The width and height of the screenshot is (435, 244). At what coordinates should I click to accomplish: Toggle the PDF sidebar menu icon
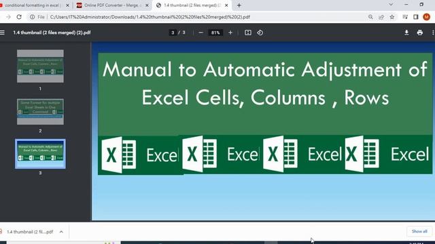click(x=2, y=33)
